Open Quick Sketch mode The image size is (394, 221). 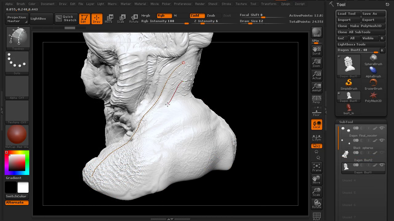(x=66, y=18)
